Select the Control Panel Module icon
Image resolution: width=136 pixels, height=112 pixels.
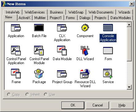click(39, 50)
